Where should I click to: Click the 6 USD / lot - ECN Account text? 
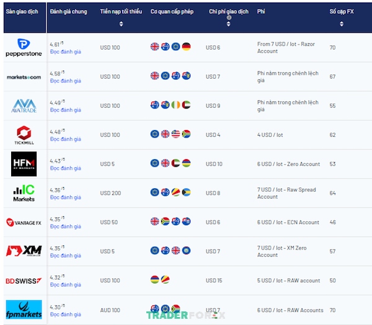(x=288, y=222)
